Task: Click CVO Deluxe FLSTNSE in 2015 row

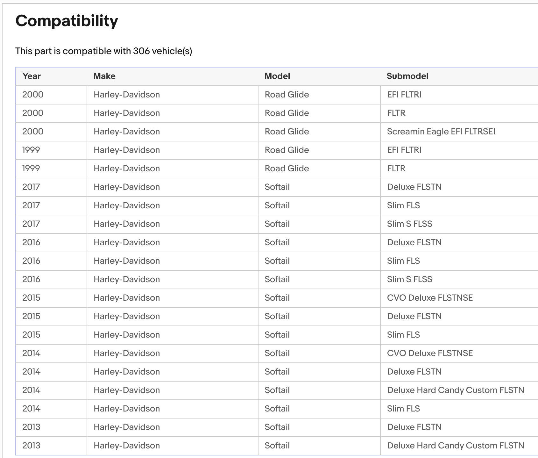Action: pyautogui.click(x=430, y=298)
